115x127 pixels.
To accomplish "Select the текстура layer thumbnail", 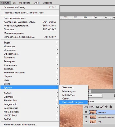I will pyautogui.click(x=93, y=112).
